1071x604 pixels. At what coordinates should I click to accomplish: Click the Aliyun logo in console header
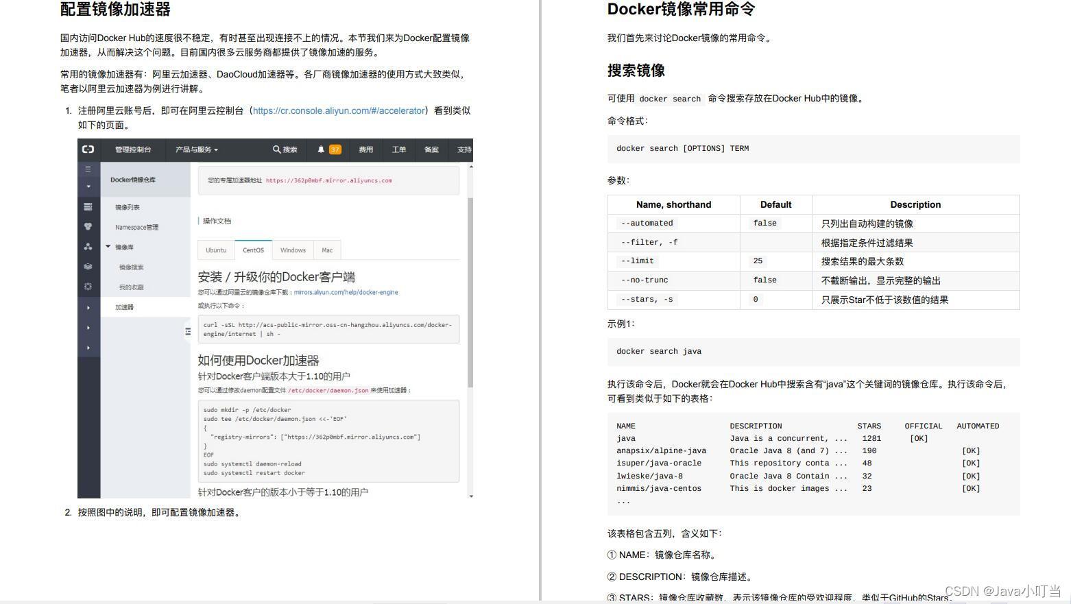pos(88,149)
